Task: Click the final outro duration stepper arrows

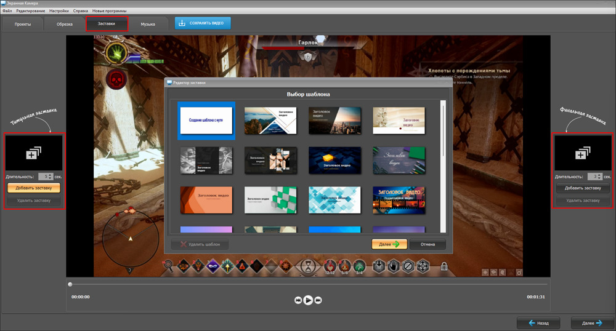Action: tap(599, 177)
